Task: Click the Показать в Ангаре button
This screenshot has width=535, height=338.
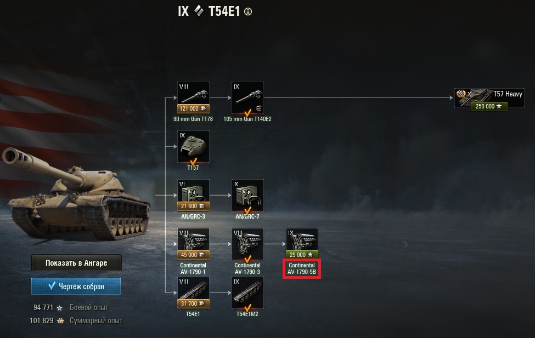Action: point(76,263)
